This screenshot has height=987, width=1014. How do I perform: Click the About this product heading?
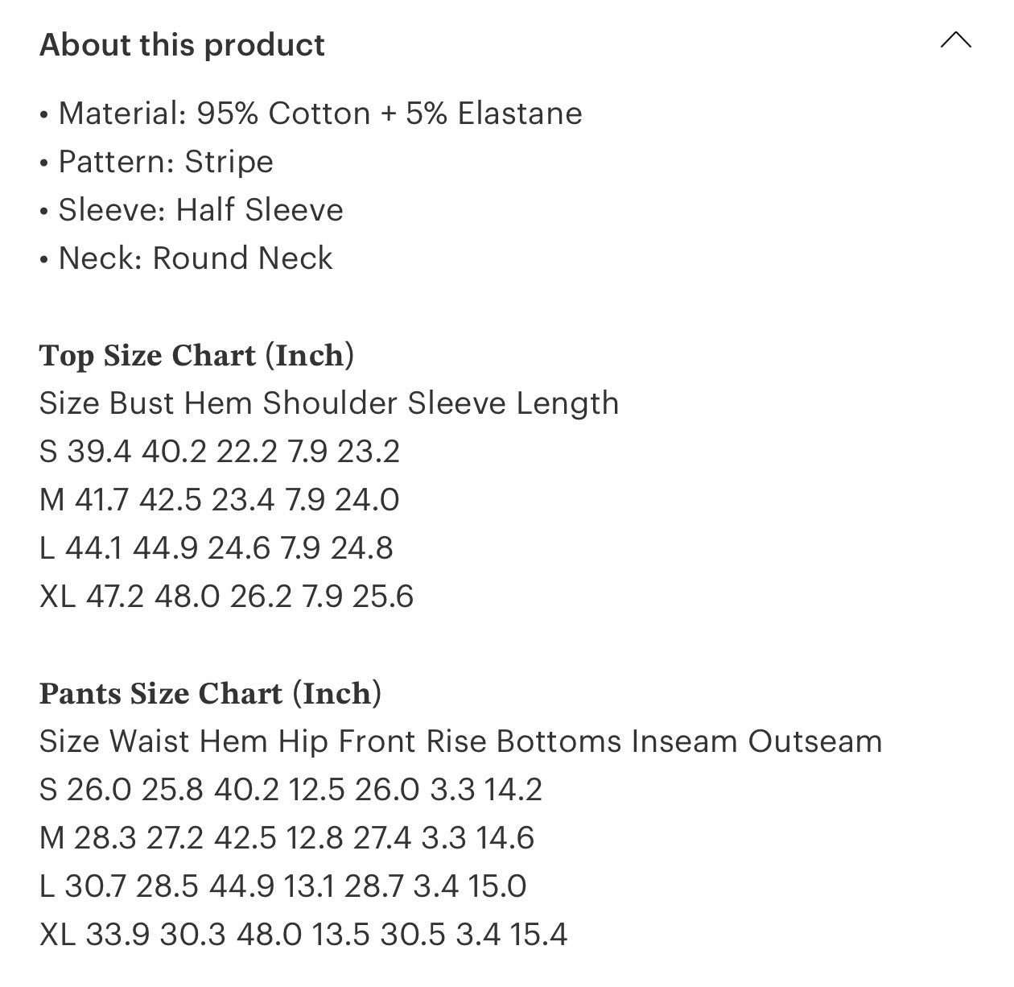coord(182,45)
